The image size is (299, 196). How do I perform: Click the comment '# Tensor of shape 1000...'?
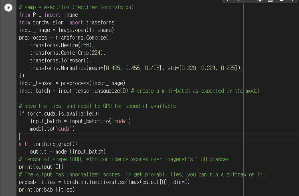click(124, 159)
